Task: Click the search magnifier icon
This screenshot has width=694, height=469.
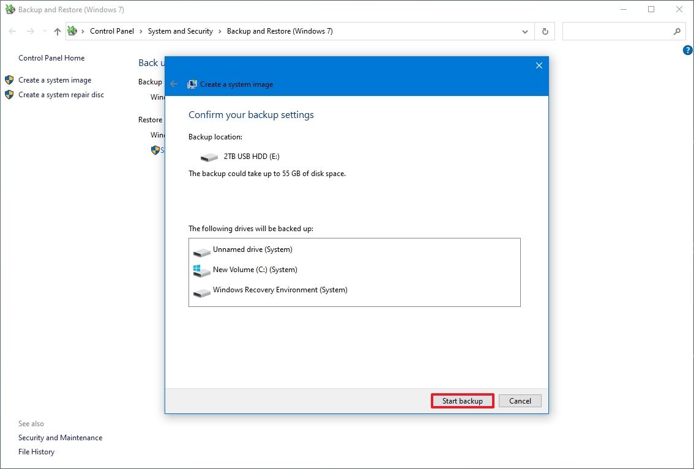Action: [677, 31]
